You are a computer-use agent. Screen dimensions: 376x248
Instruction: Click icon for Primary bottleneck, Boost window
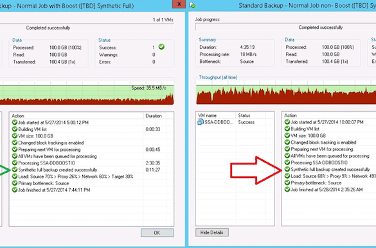[x=15, y=183]
